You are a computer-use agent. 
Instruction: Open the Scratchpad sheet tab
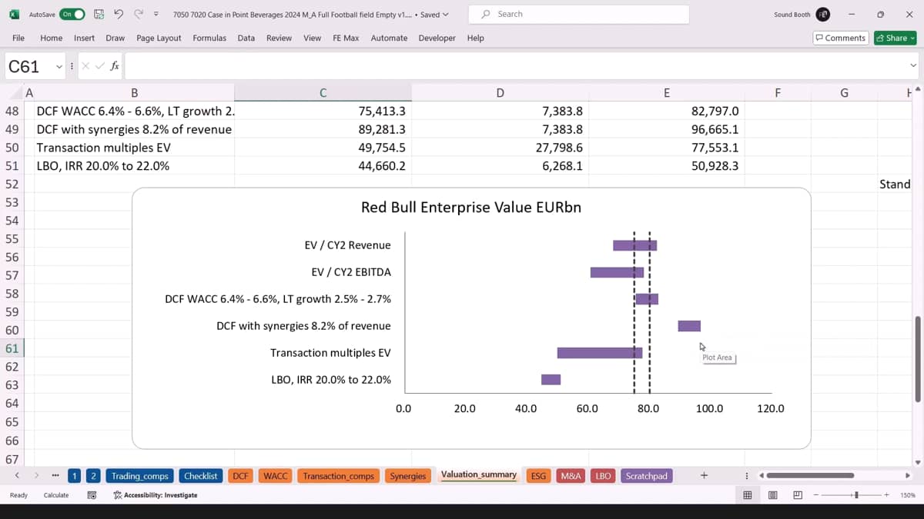click(647, 476)
